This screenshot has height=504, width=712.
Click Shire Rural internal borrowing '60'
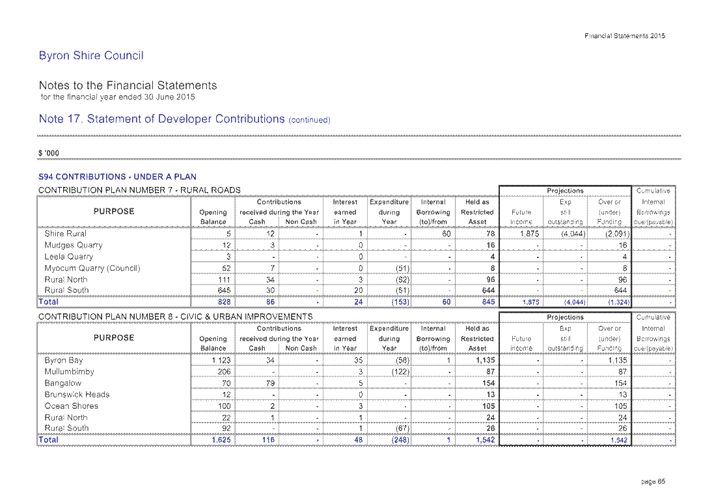point(446,234)
